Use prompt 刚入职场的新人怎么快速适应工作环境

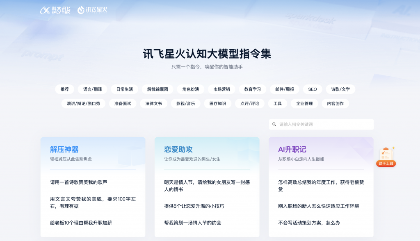(x=319, y=206)
